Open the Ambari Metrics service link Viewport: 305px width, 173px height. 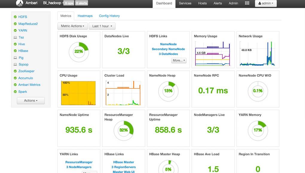point(29,85)
